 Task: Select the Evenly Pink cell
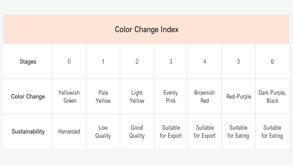(171, 96)
